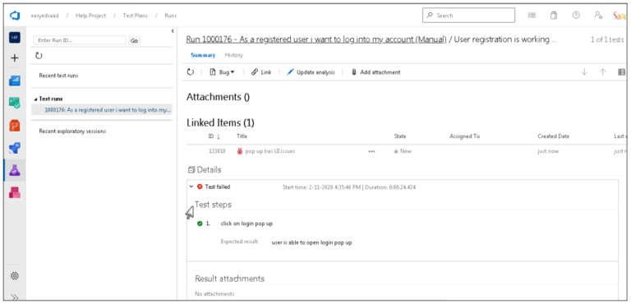Open Pipelines from the sidebar
This screenshot has height=304, width=631.
pyautogui.click(x=15, y=148)
